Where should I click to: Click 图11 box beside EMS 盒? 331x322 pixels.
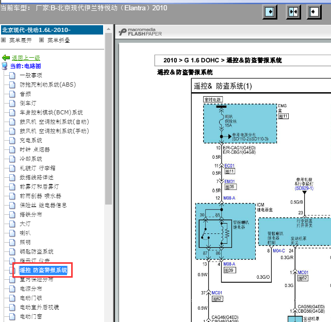point(283,116)
